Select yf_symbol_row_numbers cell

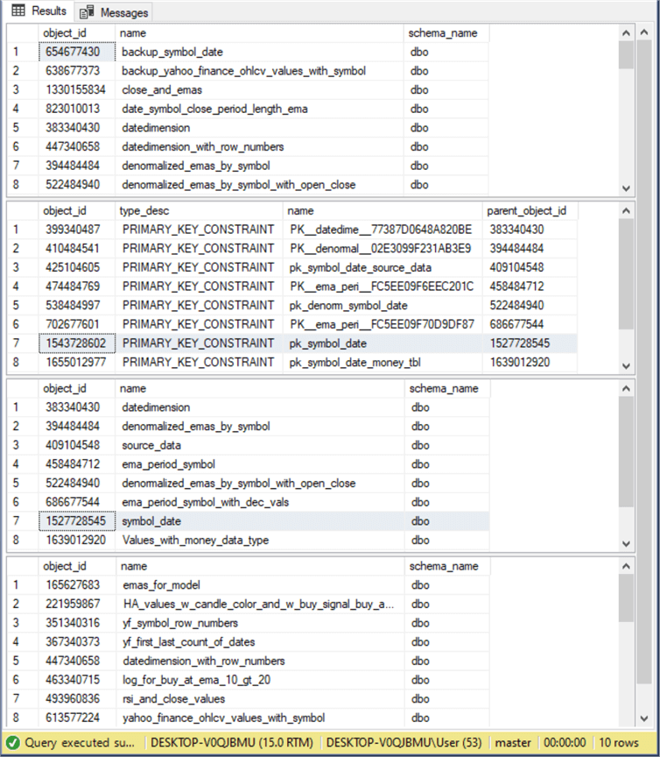(260, 623)
